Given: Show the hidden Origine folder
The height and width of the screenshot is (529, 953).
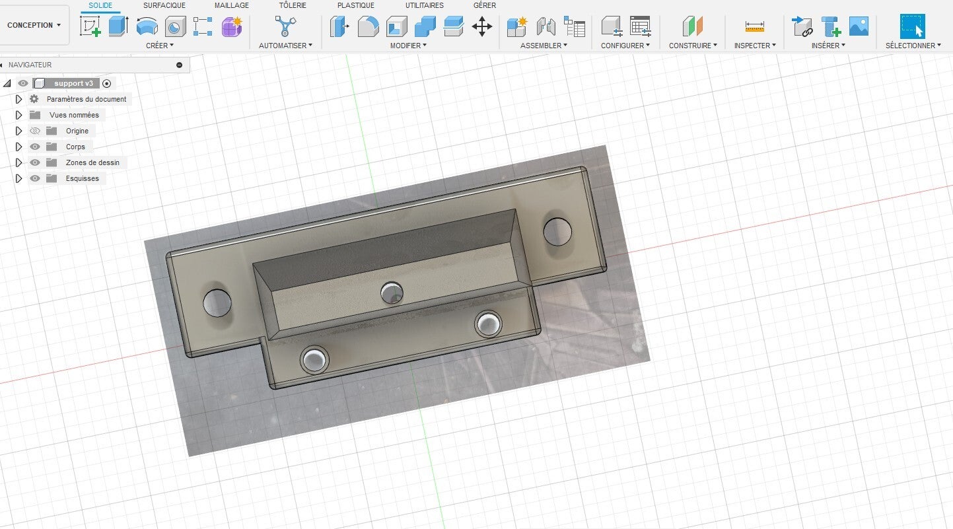Looking at the screenshot, I should (x=35, y=131).
